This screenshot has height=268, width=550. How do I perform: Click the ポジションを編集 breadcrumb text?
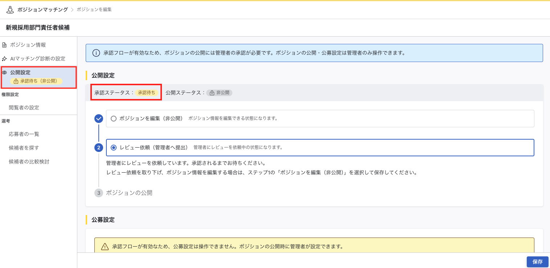[x=94, y=10]
